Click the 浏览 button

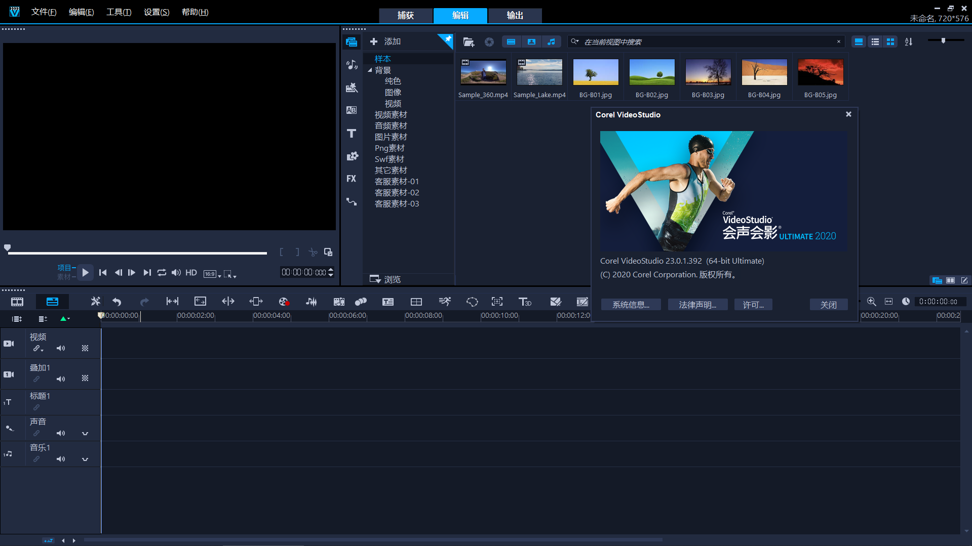pyautogui.click(x=385, y=279)
